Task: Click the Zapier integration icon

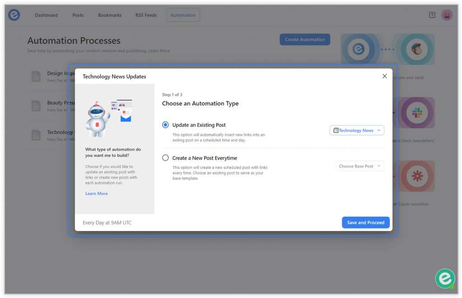Action: tap(417, 176)
